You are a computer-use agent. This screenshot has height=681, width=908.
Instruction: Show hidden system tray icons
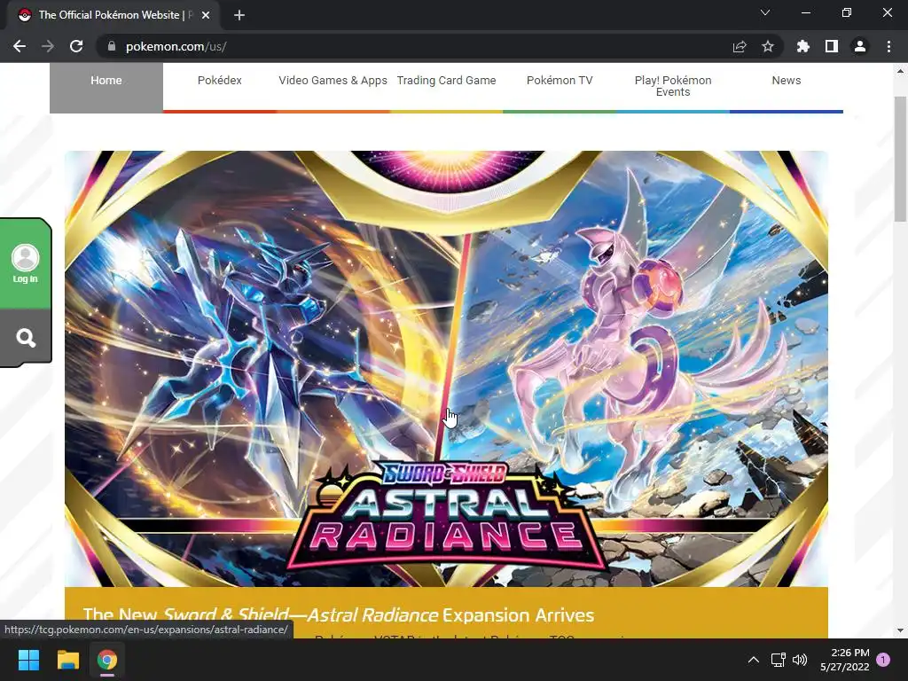[754, 660]
